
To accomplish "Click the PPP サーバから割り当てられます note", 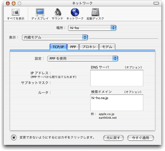I will pos(53,77).
